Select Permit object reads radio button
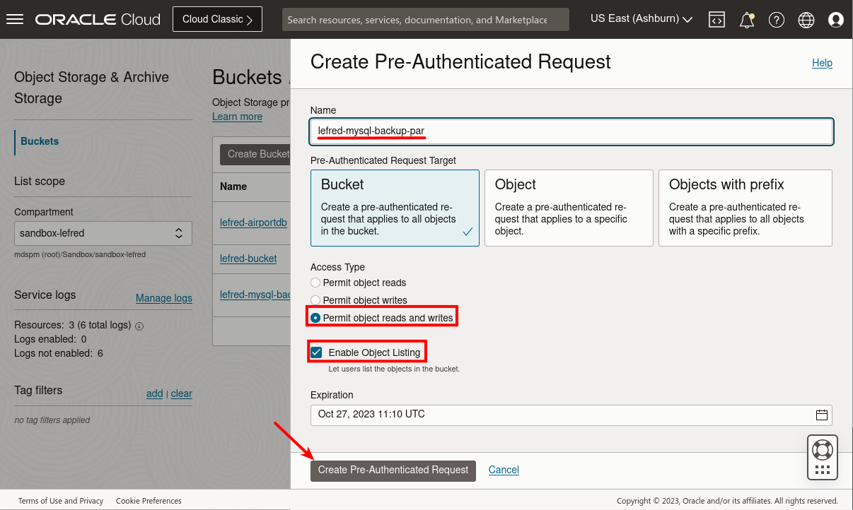853x510 pixels. [x=315, y=283]
